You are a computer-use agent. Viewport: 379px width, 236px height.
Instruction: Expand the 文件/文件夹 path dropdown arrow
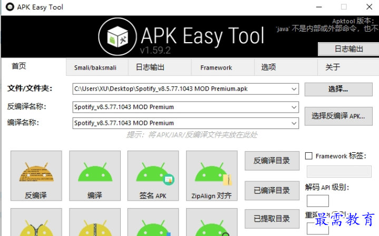pos(294,89)
